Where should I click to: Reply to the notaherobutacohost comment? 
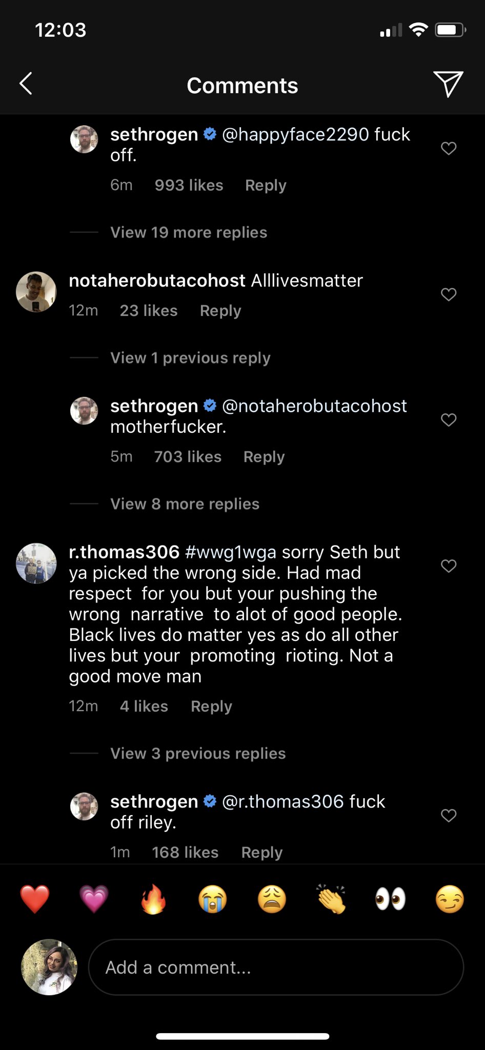pyautogui.click(x=220, y=311)
